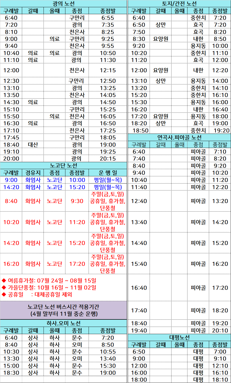The image size is (231, 383).
Task: Click the 연곡사.피아골 노선 heading
Action: point(179,137)
